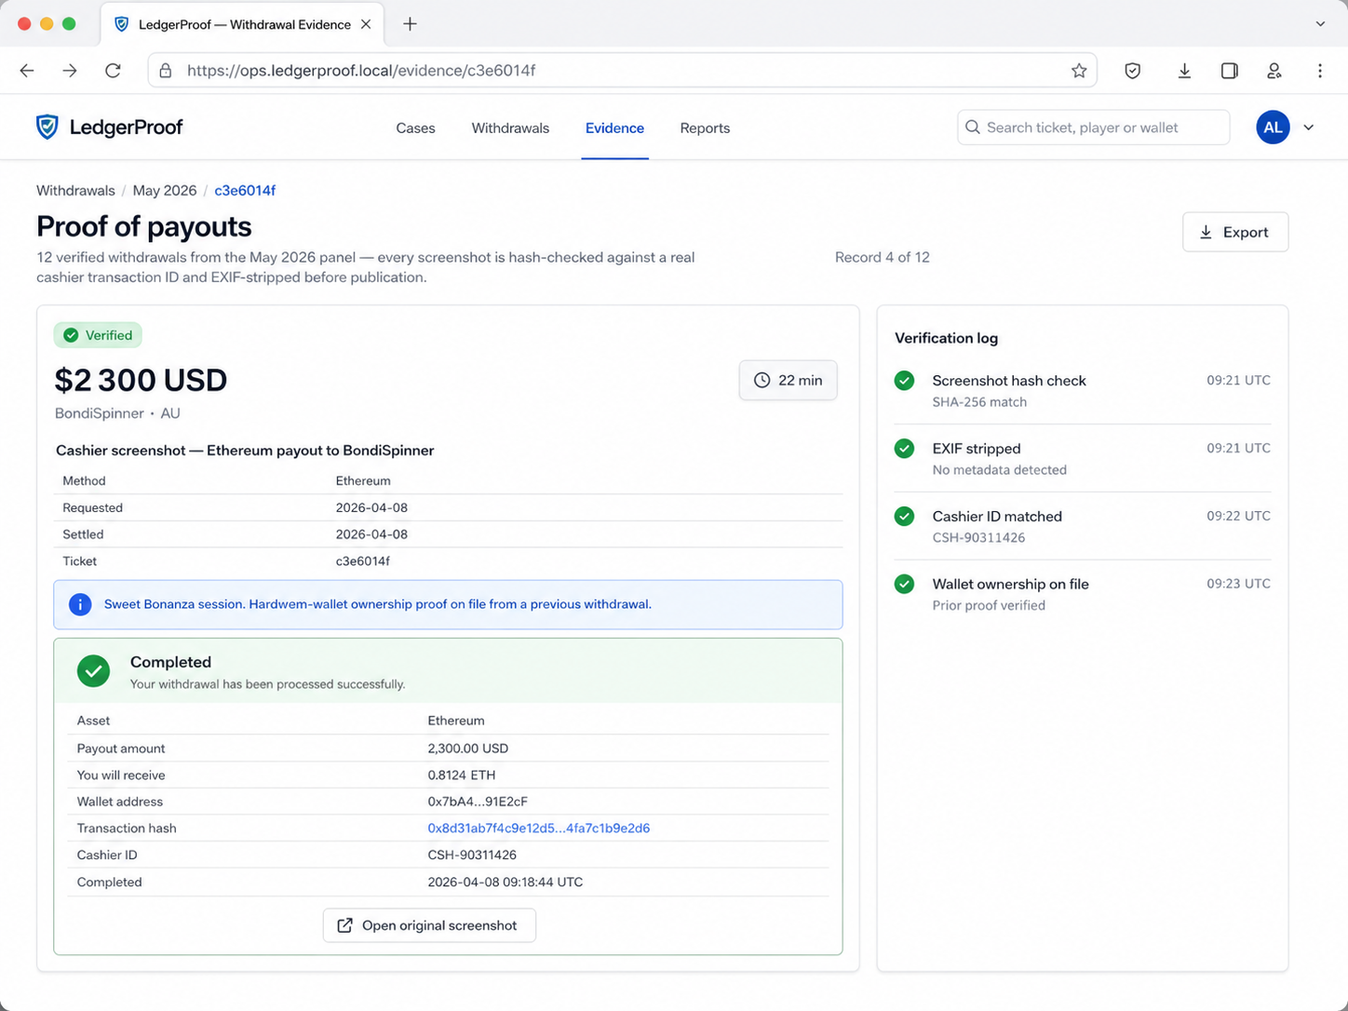Click the Wallet ownership on file green tick
Screen dimensions: 1348x1011
pyautogui.click(x=904, y=585)
